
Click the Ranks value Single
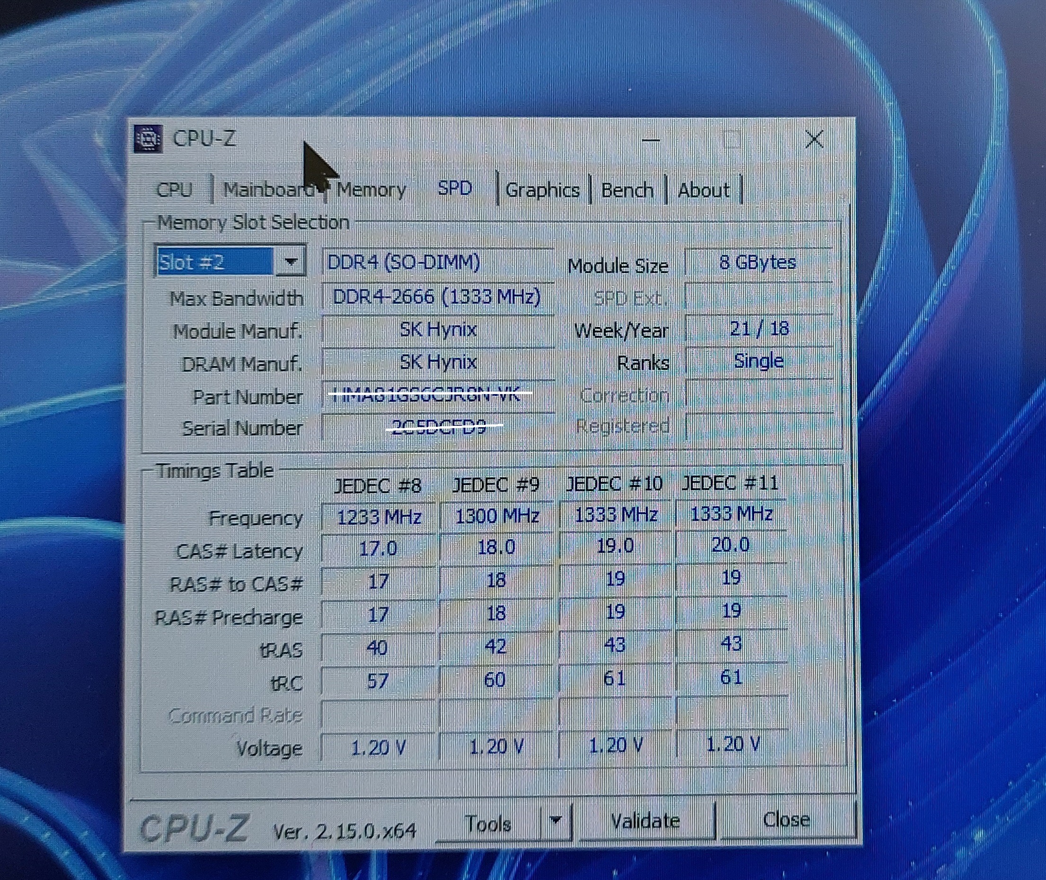click(x=758, y=361)
